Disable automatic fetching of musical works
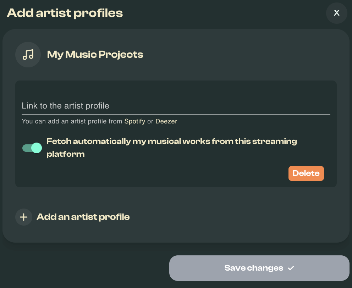352x288 pixels. click(x=32, y=148)
